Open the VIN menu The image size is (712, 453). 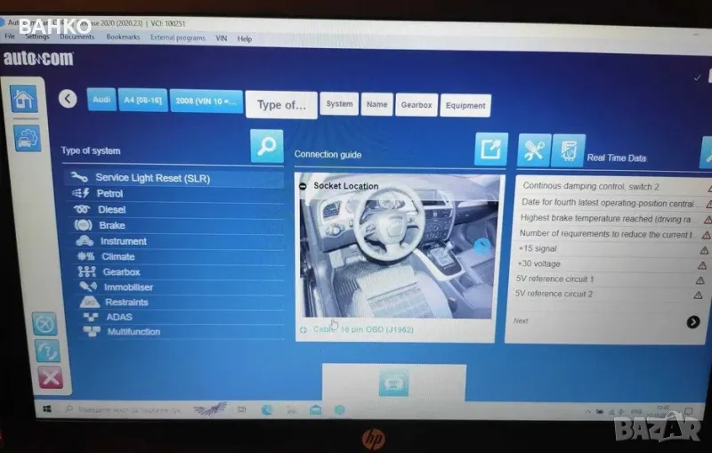(221, 38)
